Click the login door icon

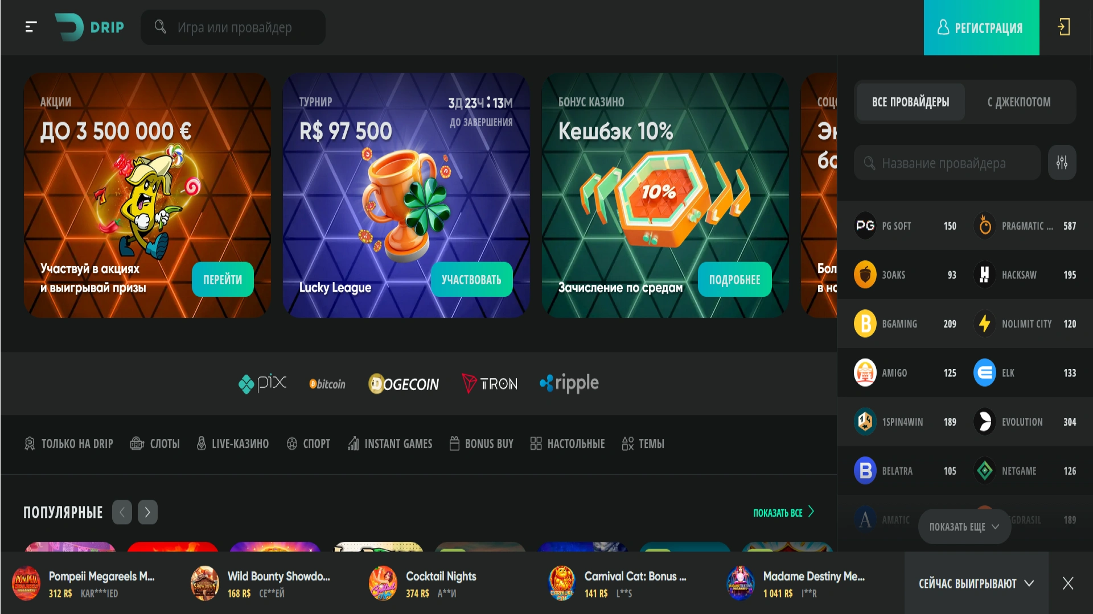[1064, 27]
